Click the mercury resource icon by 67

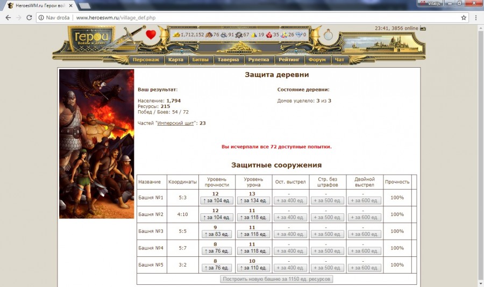click(x=239, y=34)
